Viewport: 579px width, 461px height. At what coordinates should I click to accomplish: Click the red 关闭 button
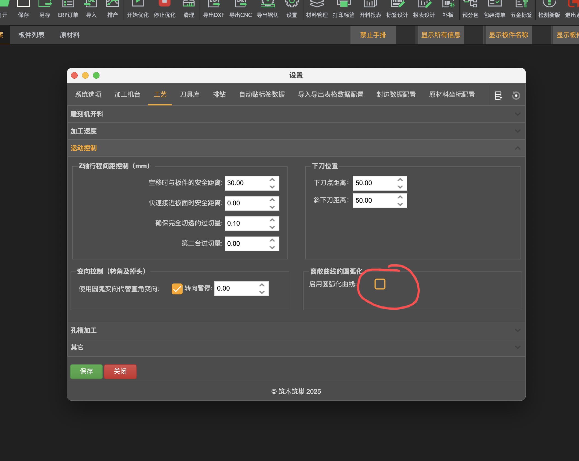(120, 371)
